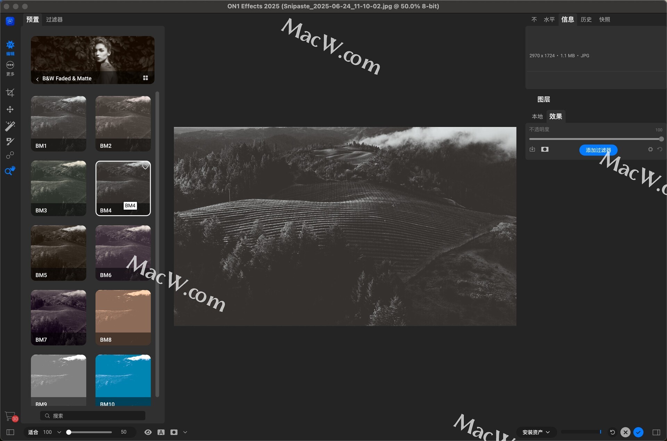Open the 历史 tab
Screen dimensions: 667x441
click(586, 19)
